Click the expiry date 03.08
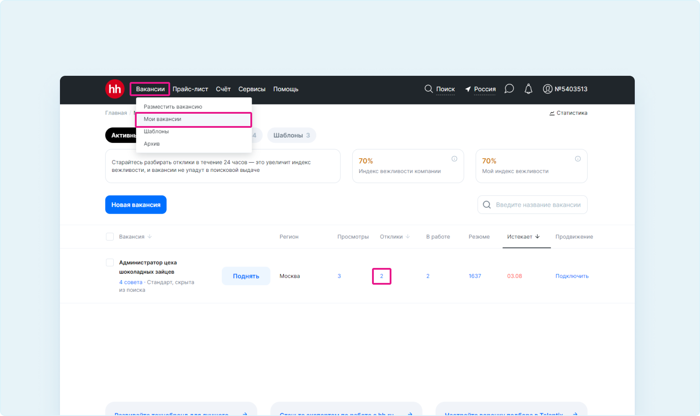The image size is (700, 416). [514, 276]
